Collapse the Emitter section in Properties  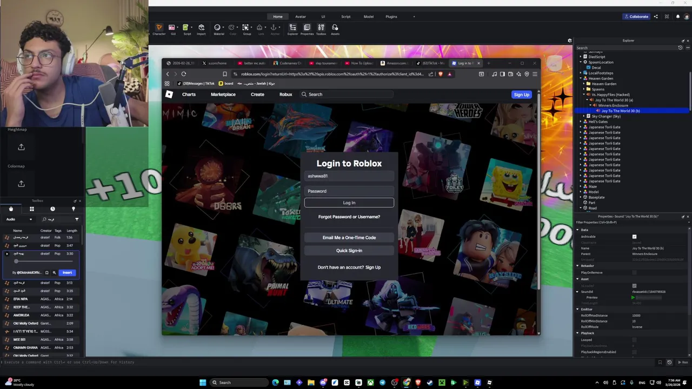[x=577, y=309]
